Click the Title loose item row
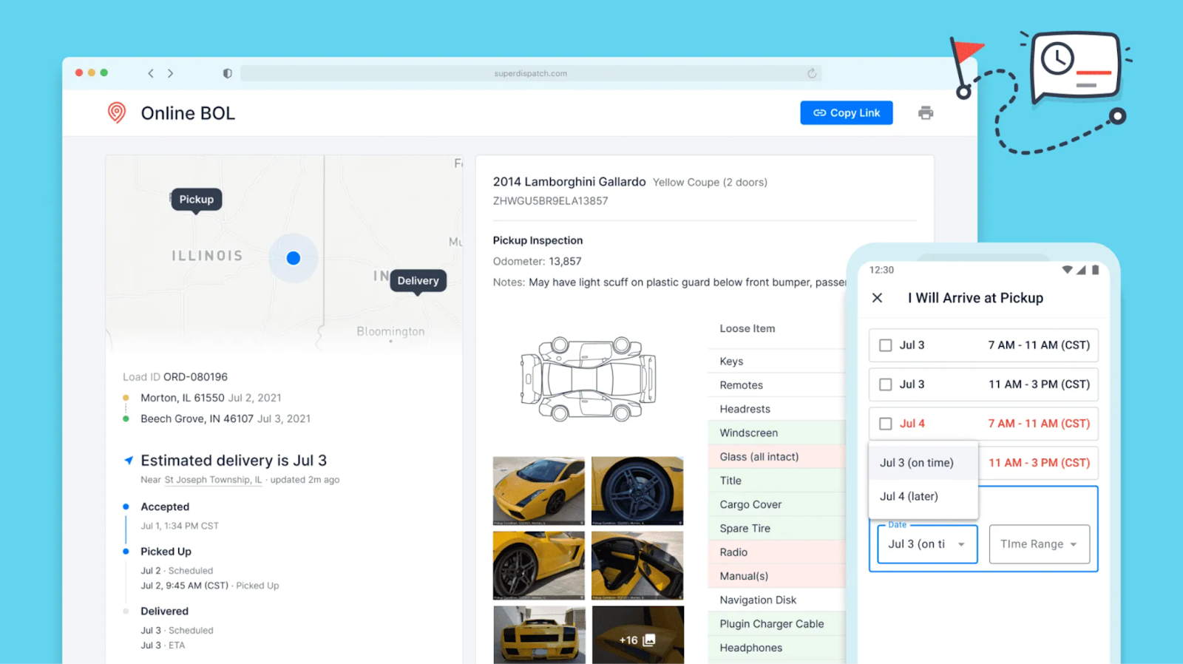Screen dimensions: 1183x664 [776, 481]
